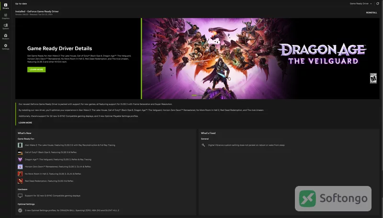383x218 pixels.
Task: Click the ESRB M rating badge
Action: 373,78
